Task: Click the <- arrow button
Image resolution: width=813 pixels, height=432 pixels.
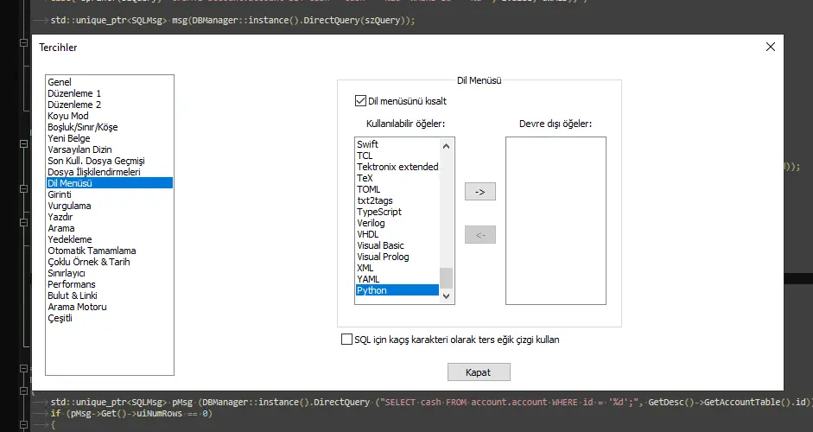Action: tap(480, 234)
